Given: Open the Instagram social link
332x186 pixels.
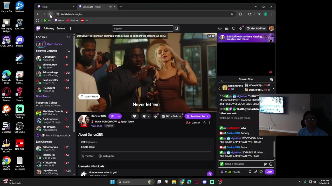Looking at the screenshot, I should click(106, 156).
